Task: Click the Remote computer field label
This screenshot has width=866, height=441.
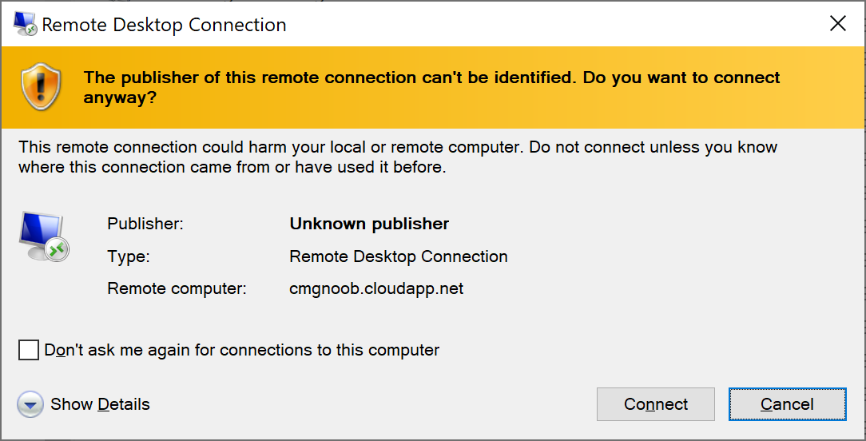Action: point(177,288)
